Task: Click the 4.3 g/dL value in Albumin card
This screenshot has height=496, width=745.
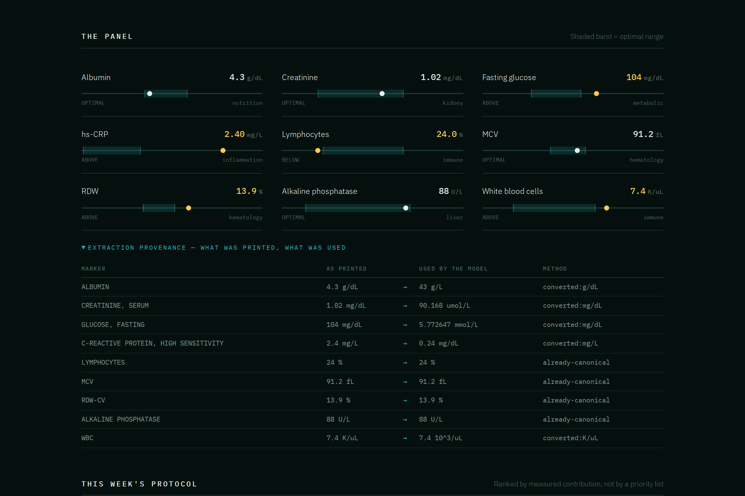Action: pos(246,77)
